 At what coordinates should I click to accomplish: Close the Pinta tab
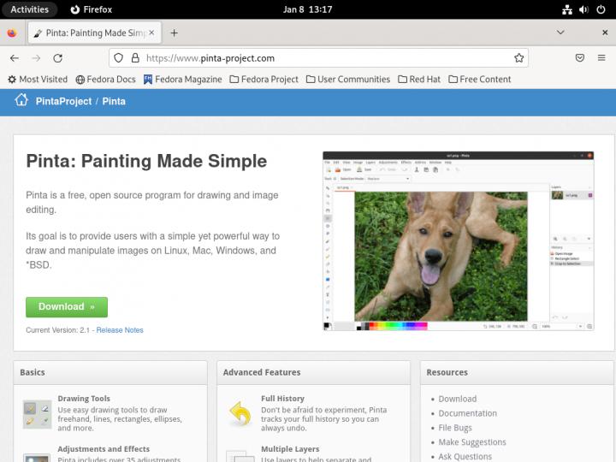151,33
